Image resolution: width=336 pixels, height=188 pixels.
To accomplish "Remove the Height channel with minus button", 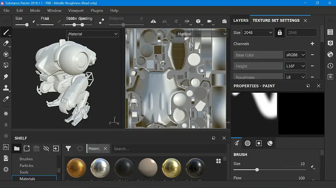I will click(312, 66).
